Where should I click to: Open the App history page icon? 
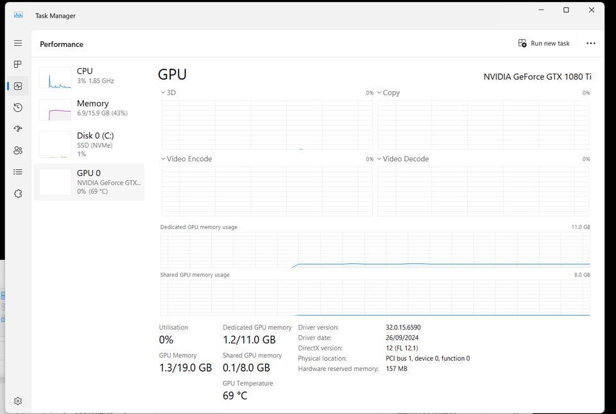pyautogui.click(x=18, y=107)
